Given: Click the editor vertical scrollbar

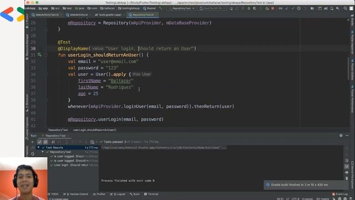Looking at the screenshot, I should pos(349,68).
